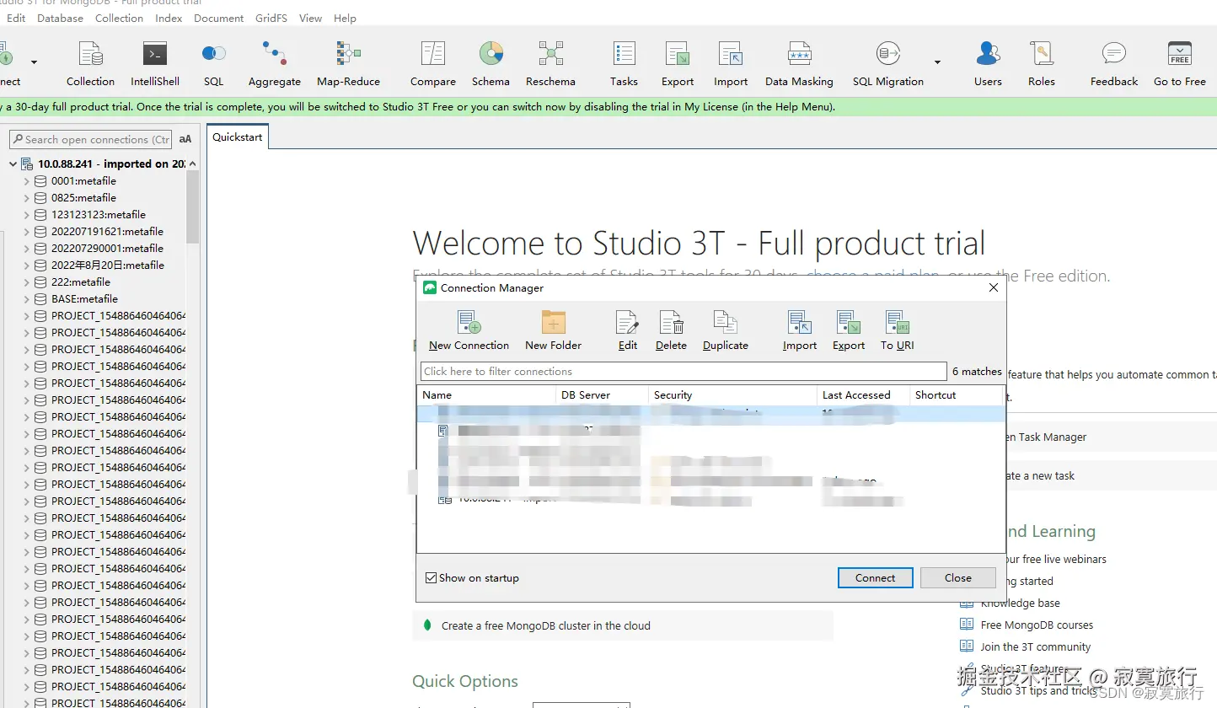Screen dimensions: 1217x708
Task: Open the Map-Reduce tool
Action: 348,63
